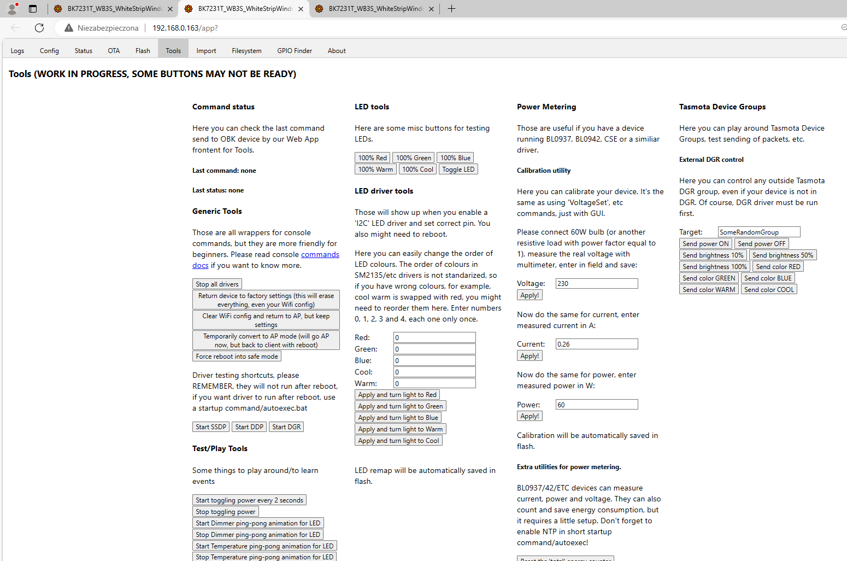The width and height of the screenshot is (847, 561).
Task: Open the Filesystem tab
Action: (246, 51)
